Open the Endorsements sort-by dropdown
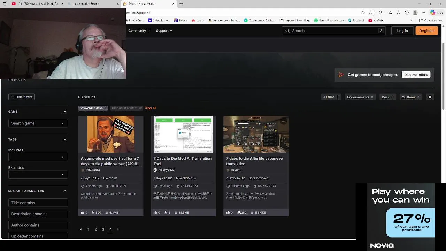This screenshot has height=251, width=446. pos(360,97)
